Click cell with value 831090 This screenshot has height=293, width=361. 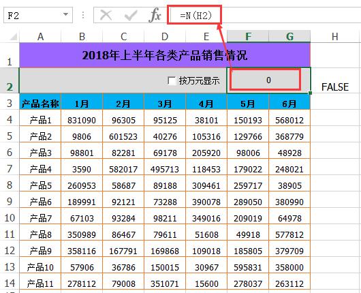click(x=82, y=118)
